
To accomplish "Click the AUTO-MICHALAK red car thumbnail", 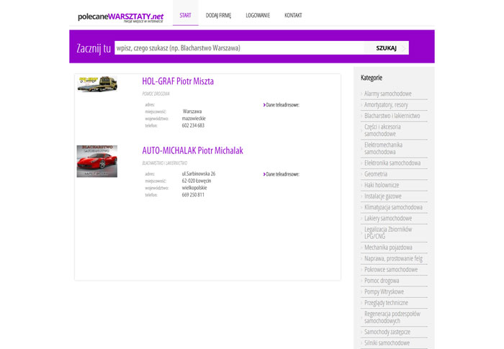I will [97, 161].
